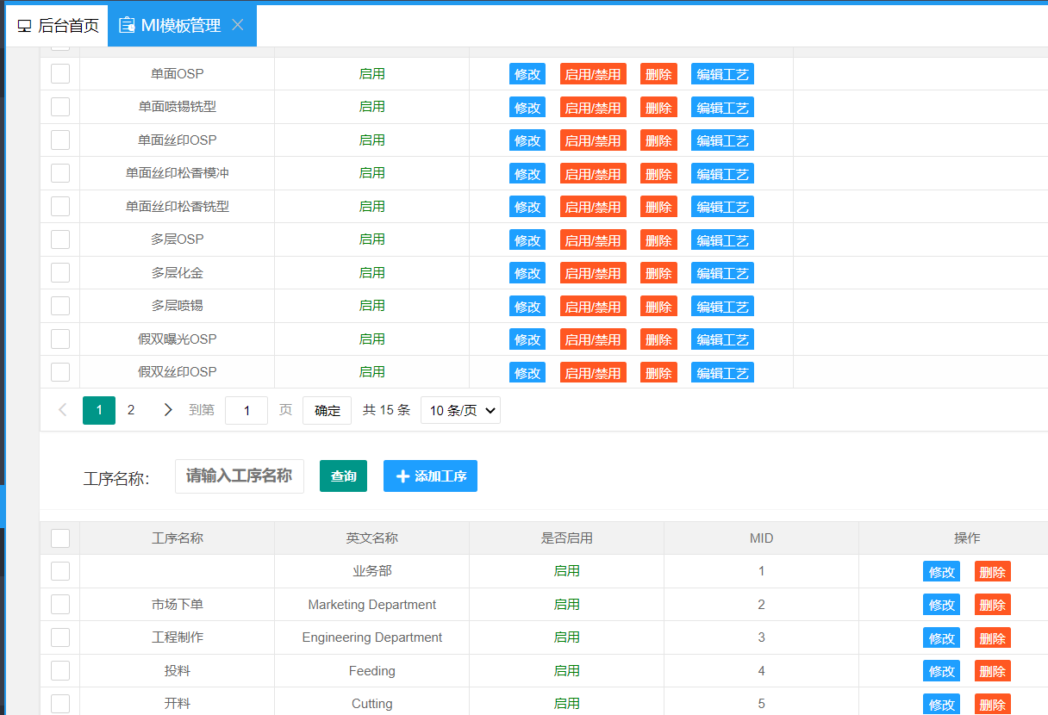This screenshot has width=1048, height=715.
Task: Click 编辑工艺 for 多层OSP row
Action: click(722, 240)
